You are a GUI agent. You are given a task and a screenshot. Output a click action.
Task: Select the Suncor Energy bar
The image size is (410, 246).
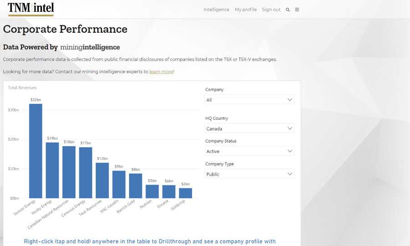(36, 151)
